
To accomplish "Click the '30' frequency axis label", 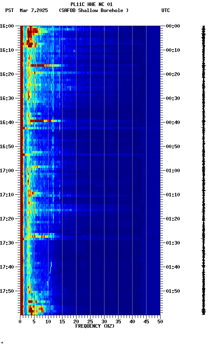I will click(x=104, y=322).
